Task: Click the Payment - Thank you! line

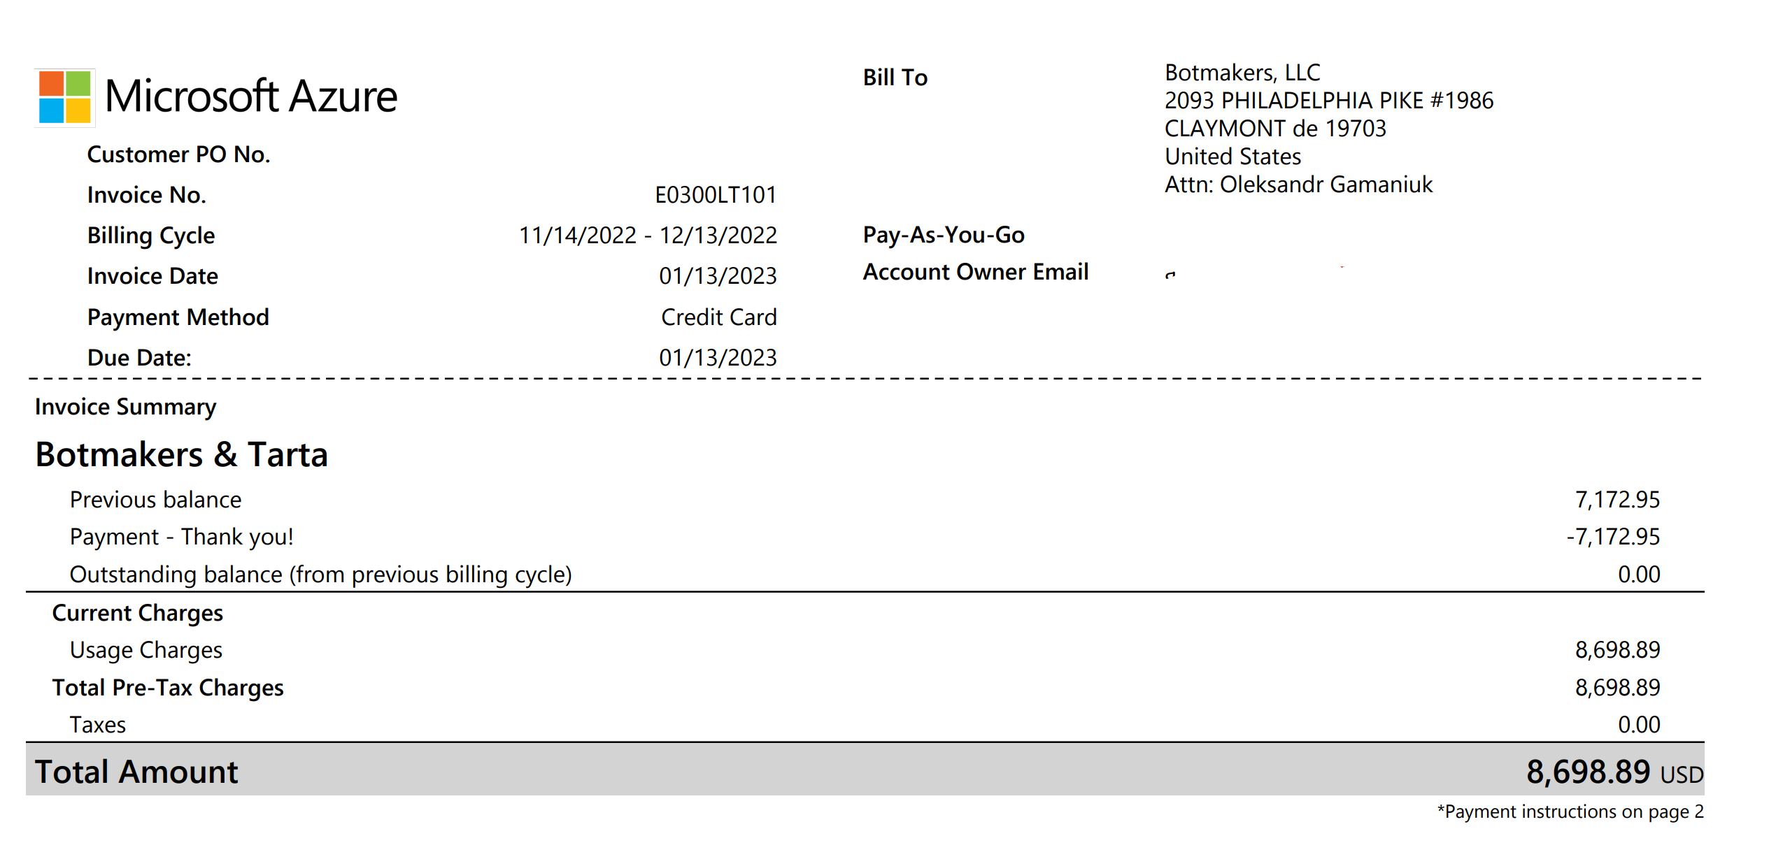Action: [181, 537]
